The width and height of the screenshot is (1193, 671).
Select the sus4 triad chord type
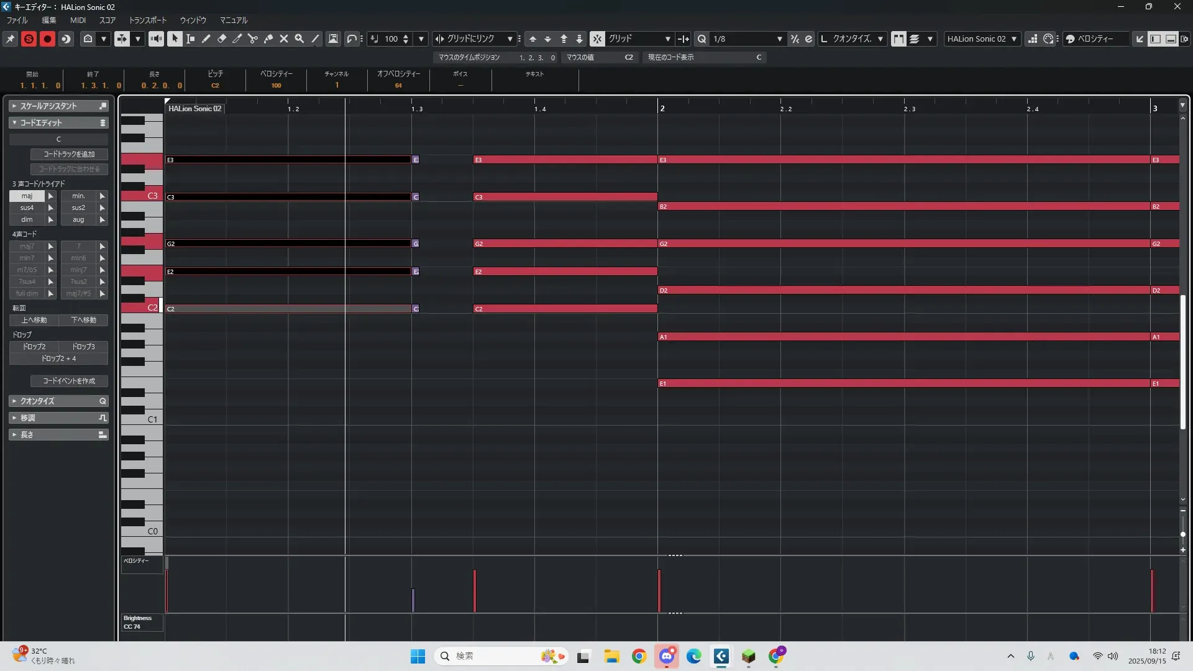(27, 208)
